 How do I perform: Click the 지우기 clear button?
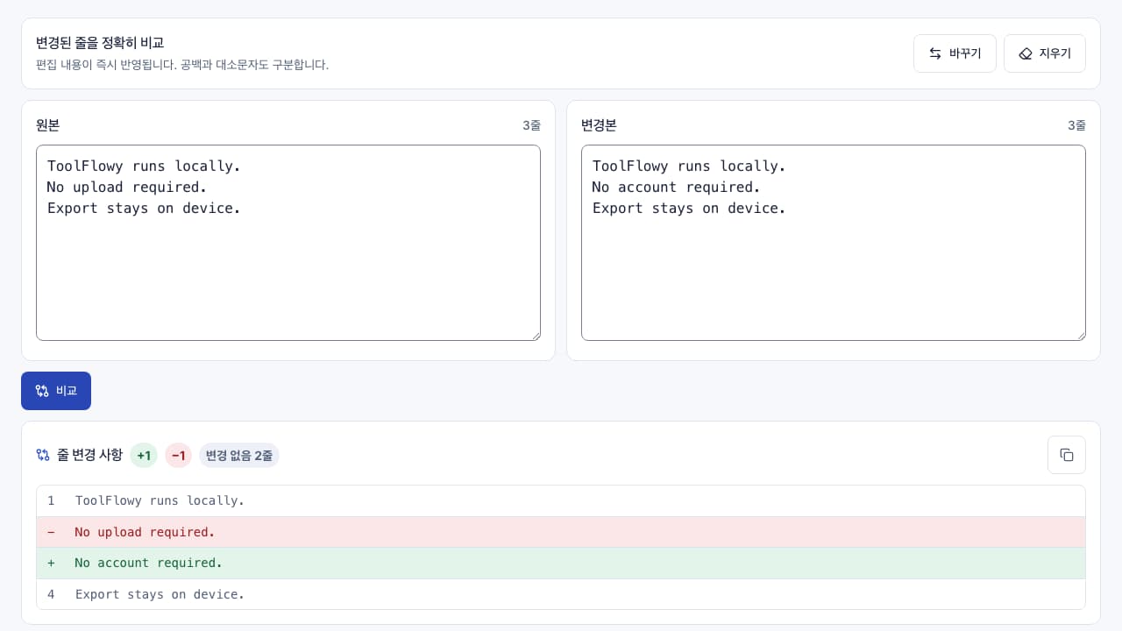point(1045,53)
